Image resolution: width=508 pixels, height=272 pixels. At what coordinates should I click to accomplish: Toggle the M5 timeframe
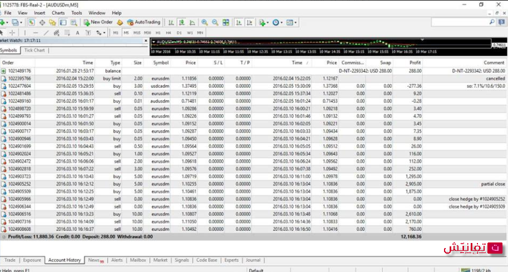126,33
